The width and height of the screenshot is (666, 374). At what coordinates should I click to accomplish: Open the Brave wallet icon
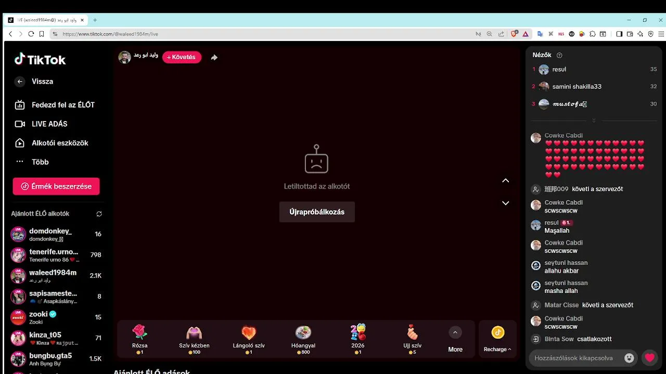tap(630, 34)
